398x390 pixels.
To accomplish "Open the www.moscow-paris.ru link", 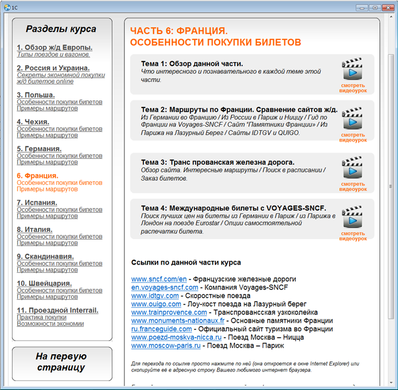I will click(166, 345).
